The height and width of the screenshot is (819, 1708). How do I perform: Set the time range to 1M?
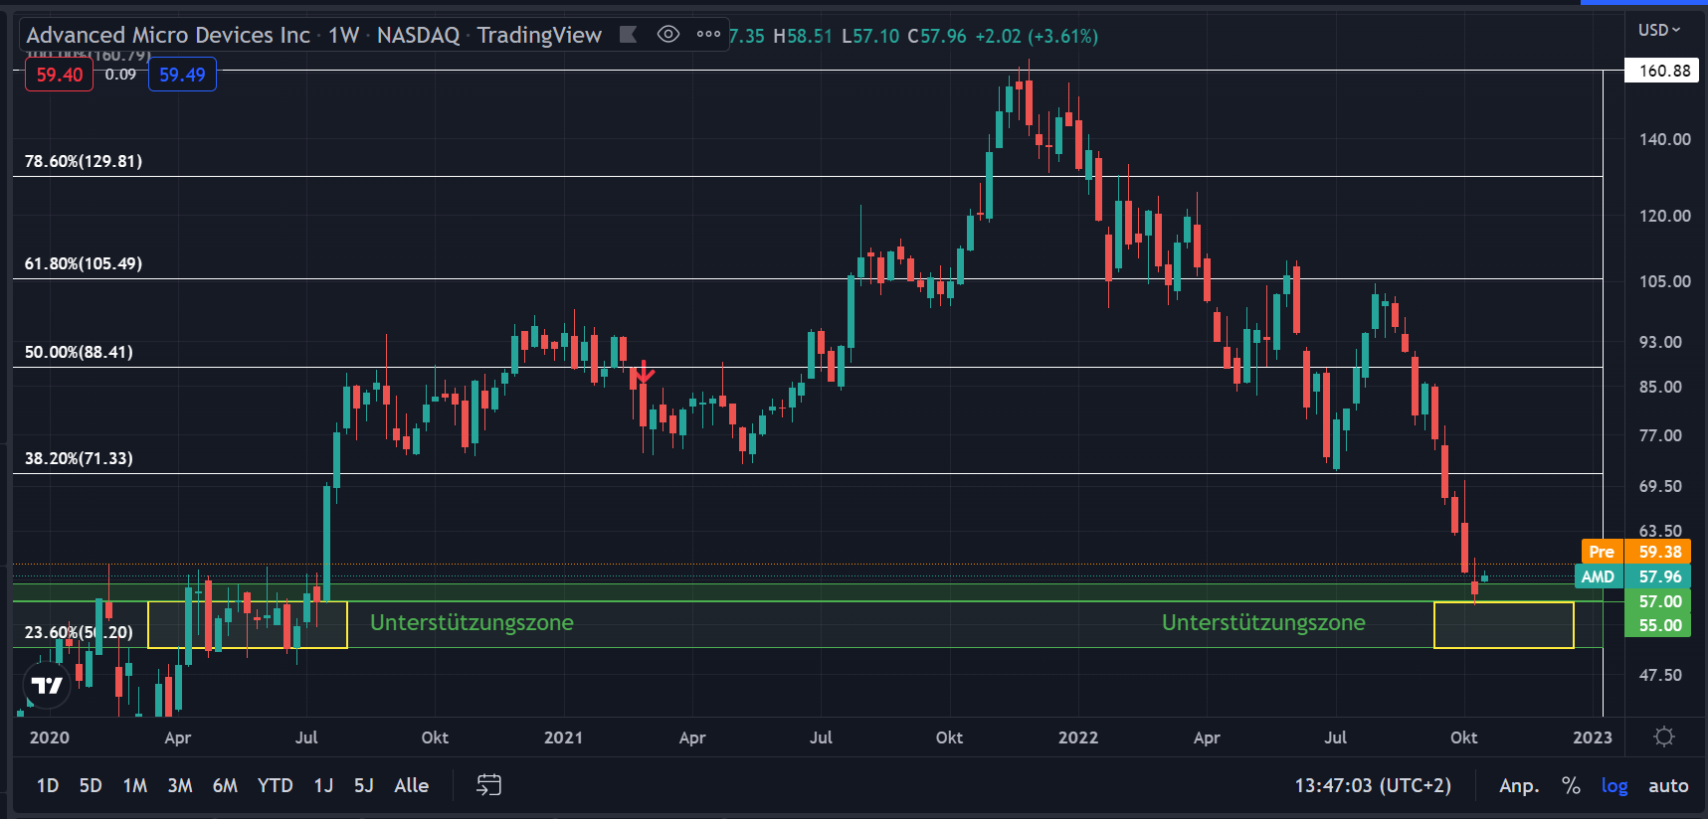coord(135,785)
